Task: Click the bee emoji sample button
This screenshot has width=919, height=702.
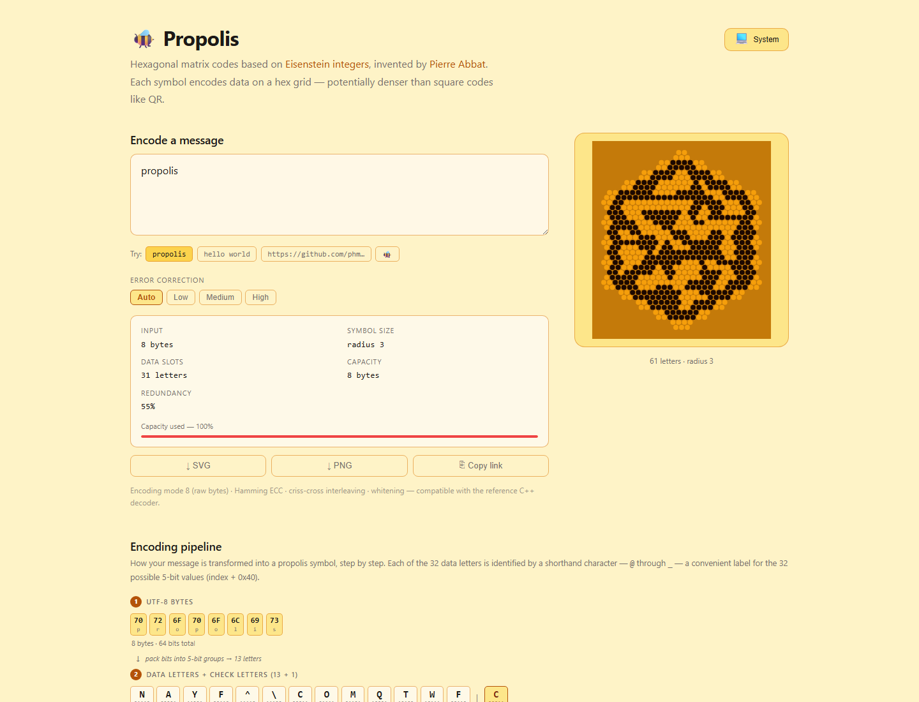Action: pos(387,253)
